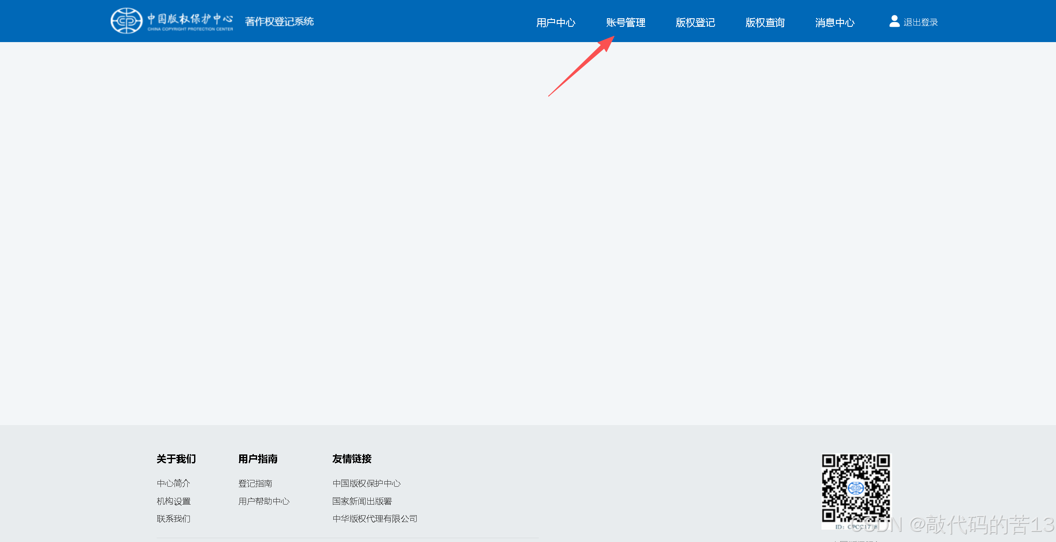Open 中华版权代理有限公司 link
1056x542 pixels.
coord(375,519)
